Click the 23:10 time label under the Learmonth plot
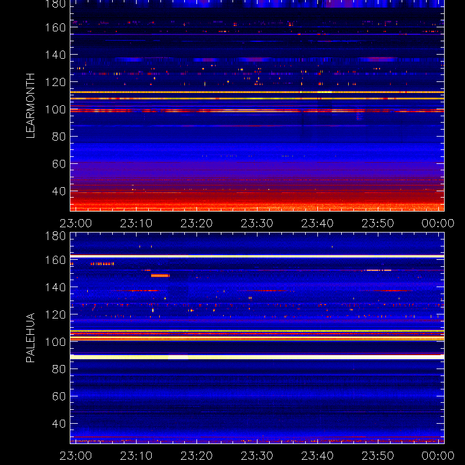Image resolution: width=465 pixels, height=465 pixels. click(136, 223)
